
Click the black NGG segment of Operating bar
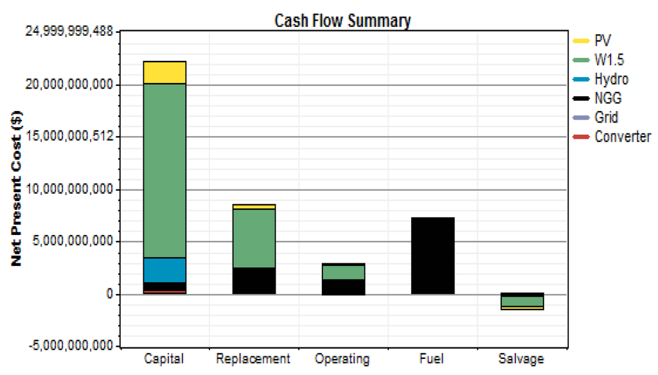point(343,287)
